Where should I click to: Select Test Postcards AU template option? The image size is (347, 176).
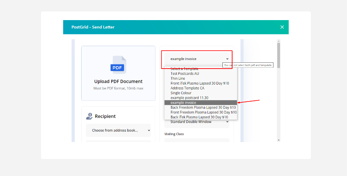click(x=185, y=73)
